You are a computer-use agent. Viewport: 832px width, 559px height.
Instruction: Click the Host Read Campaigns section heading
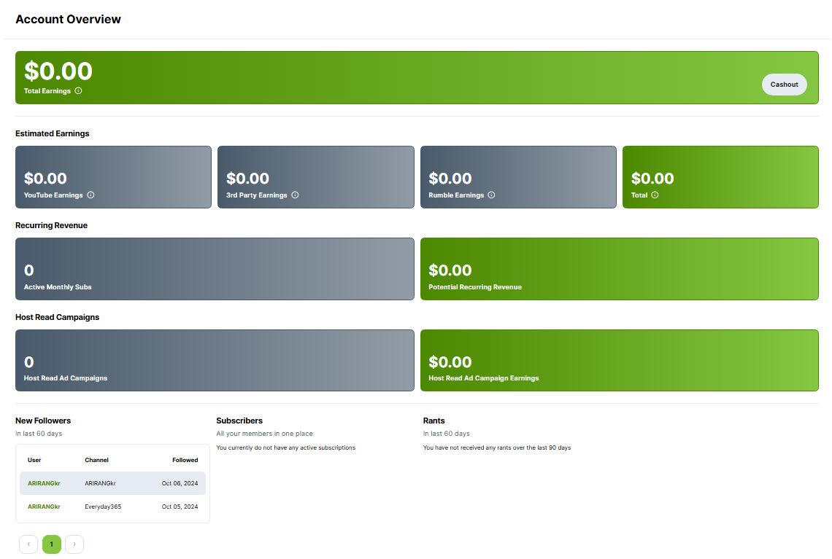(x=58, y=317)
